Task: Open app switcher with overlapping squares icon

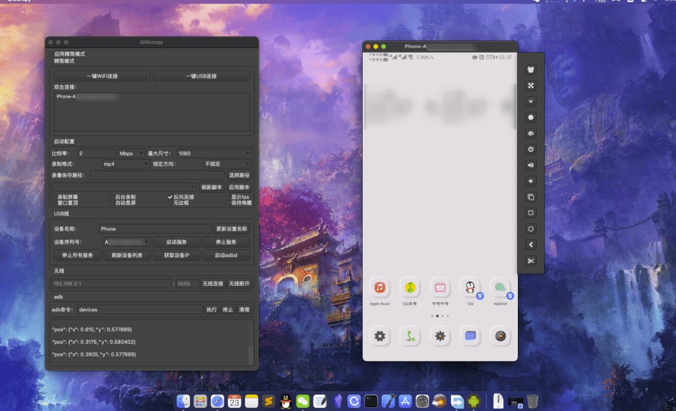Action: tap(530, 197)
